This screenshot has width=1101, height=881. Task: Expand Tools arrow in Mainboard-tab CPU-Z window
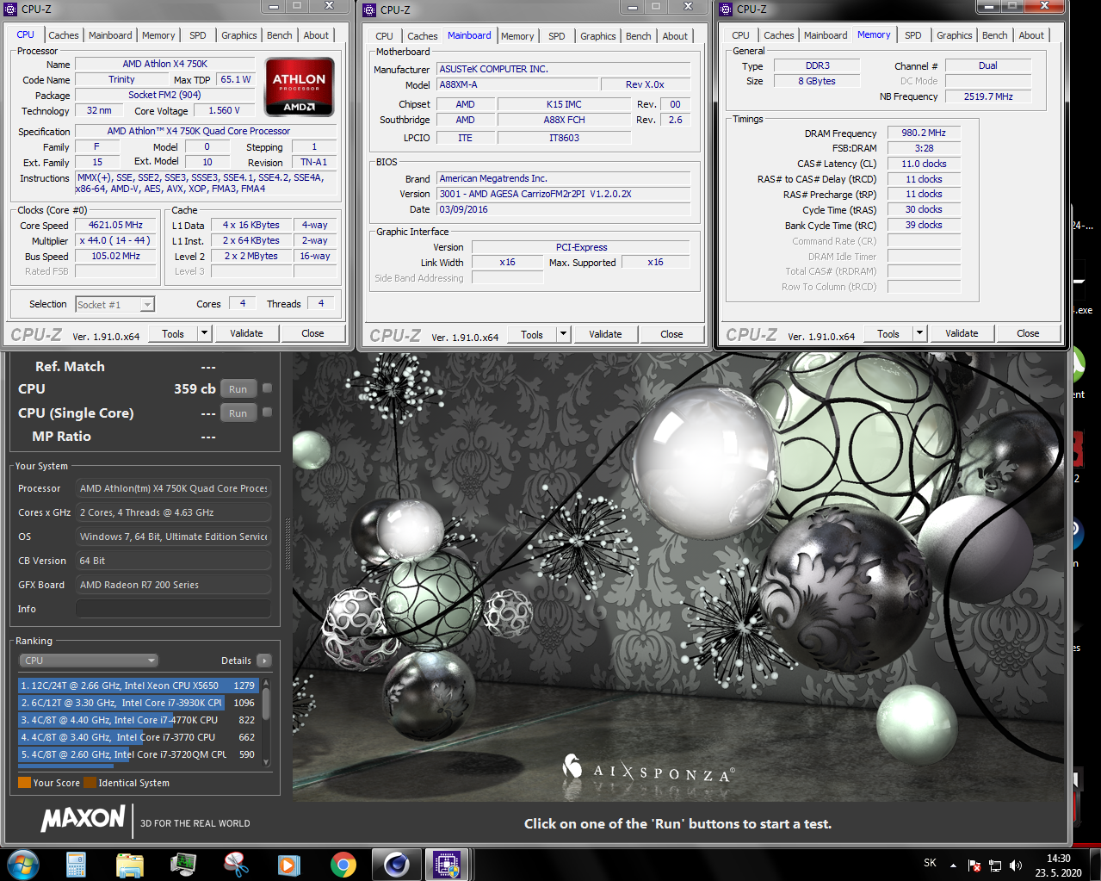pyautogui.click(x=563, y=334)
